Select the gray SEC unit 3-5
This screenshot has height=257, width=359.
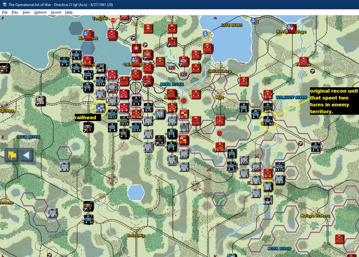click(65, 166)
